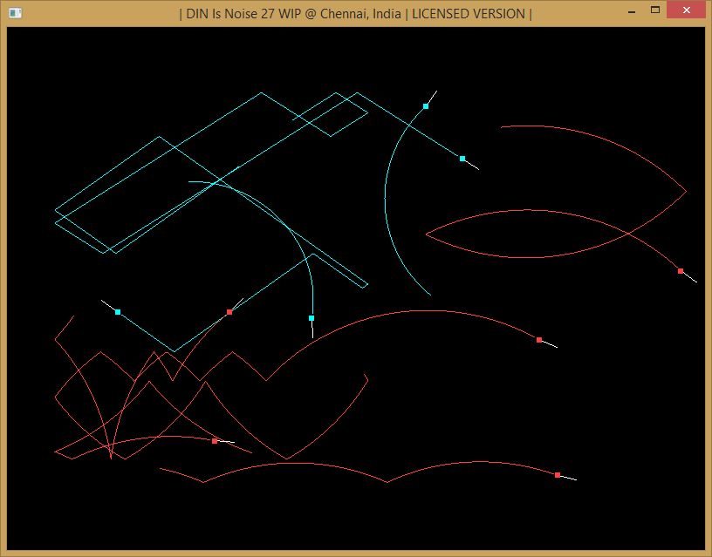This screenshot has width=712, height=557.
Task: Select red drone at tail of leaf-shaped trail
Action: tap(681, 271)
